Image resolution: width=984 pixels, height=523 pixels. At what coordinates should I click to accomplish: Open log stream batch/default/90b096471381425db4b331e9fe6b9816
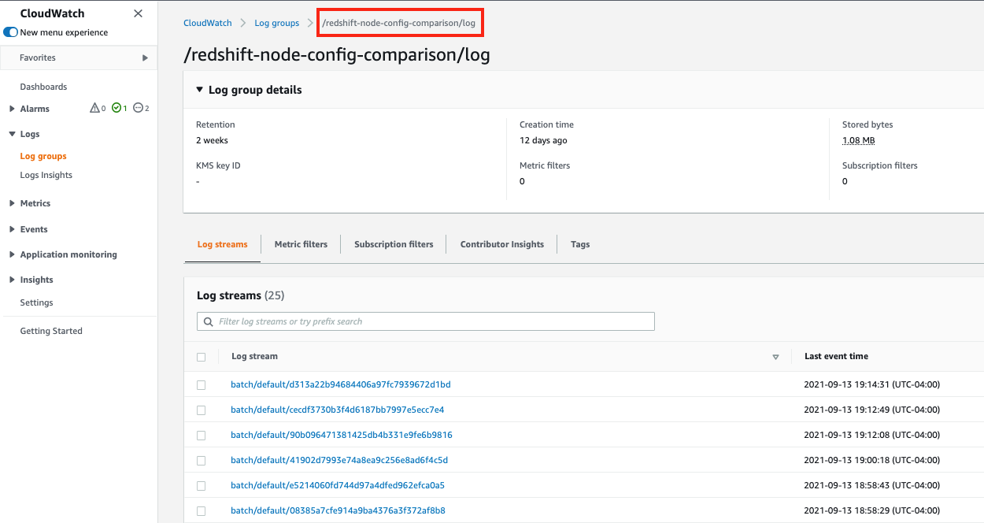click(x=342, y=435)
